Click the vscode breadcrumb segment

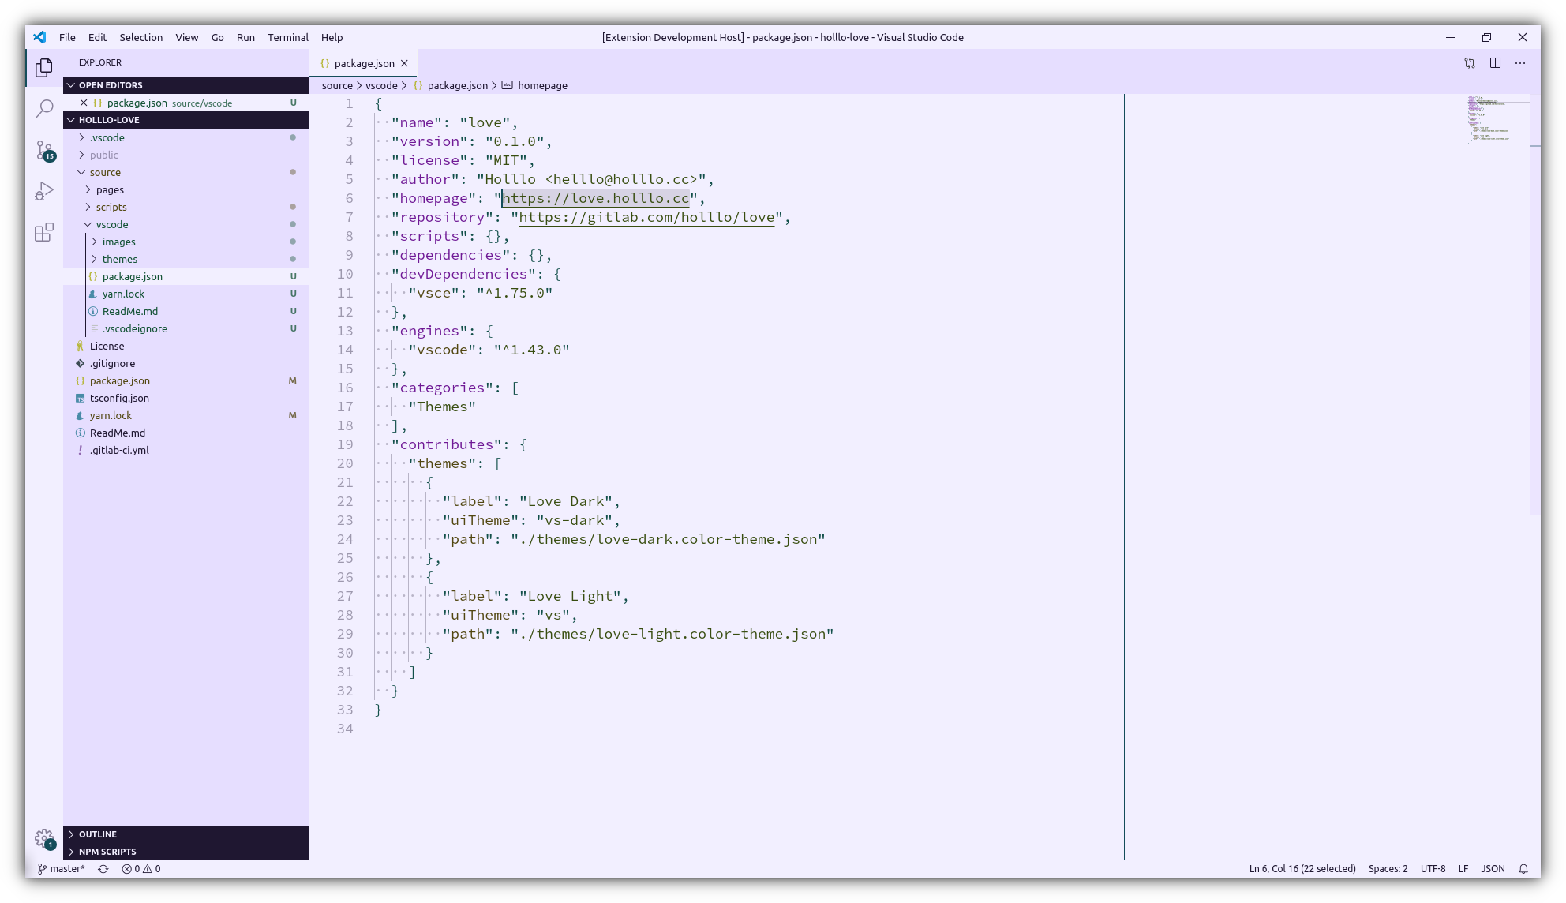tap(381, 85)
